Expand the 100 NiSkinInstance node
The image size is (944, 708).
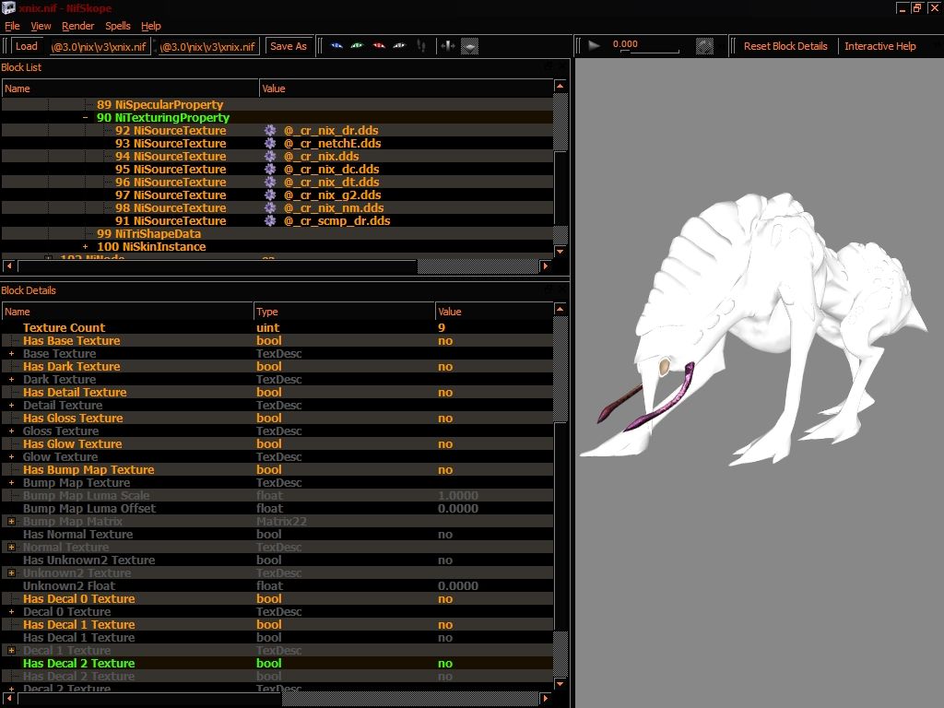86,247
